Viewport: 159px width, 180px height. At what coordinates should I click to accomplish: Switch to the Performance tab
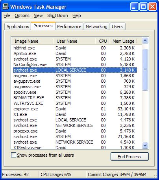(x=69, y=27)
